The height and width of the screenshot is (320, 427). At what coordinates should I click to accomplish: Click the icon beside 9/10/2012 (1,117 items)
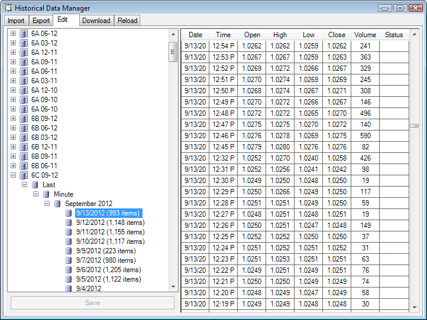69,241
